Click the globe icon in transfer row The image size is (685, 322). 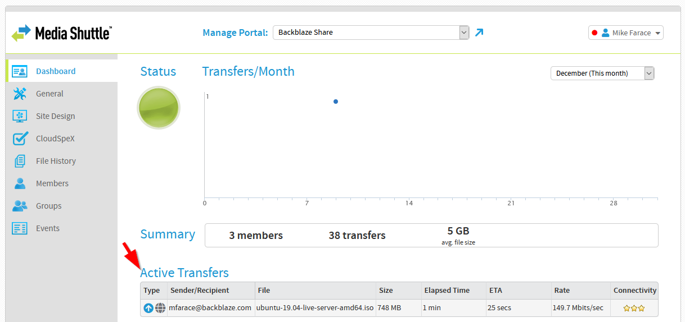coord(160,308)
